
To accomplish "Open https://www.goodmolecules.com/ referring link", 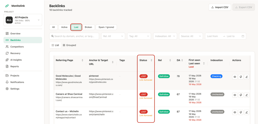I will (x=69, y=84).
